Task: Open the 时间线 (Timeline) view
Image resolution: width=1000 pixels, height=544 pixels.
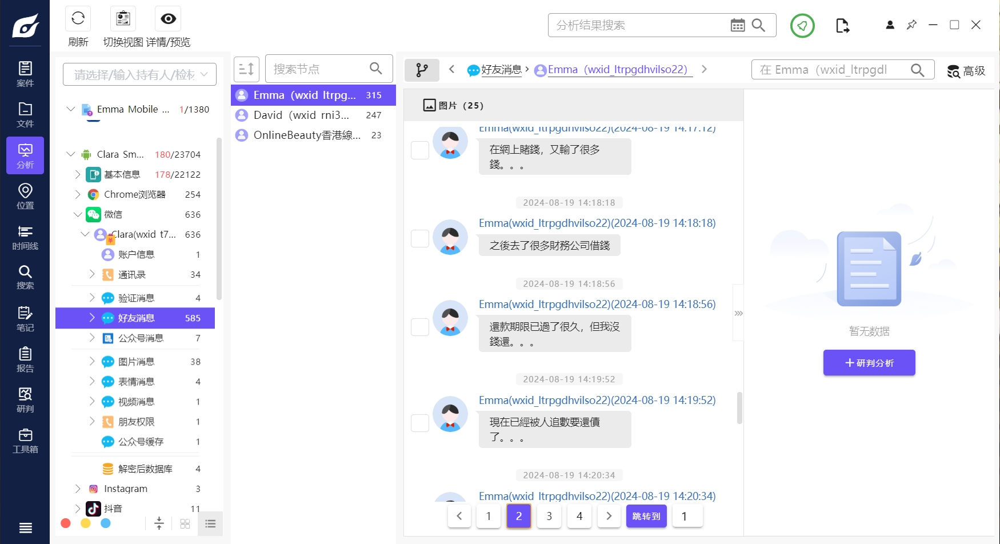Action: pyautogui.click(x=25, y=237)
